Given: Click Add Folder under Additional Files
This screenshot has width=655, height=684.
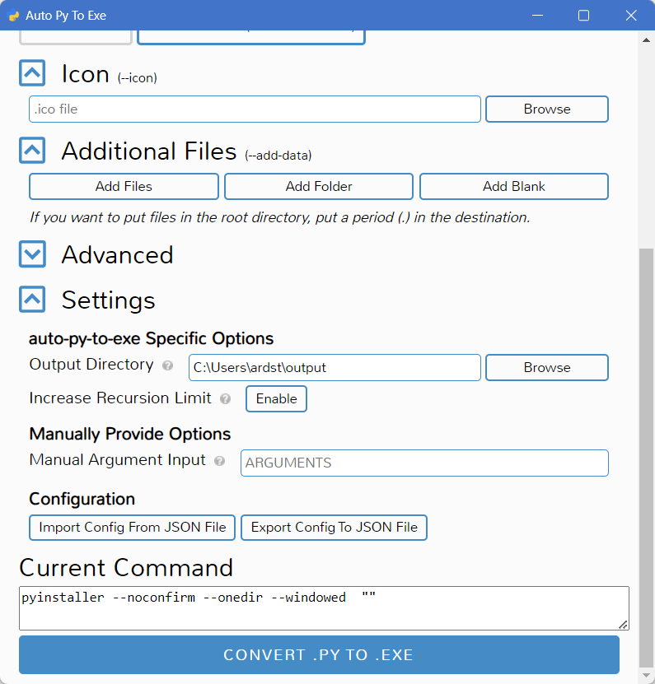Looking at the screenshot, I should 318,186.
